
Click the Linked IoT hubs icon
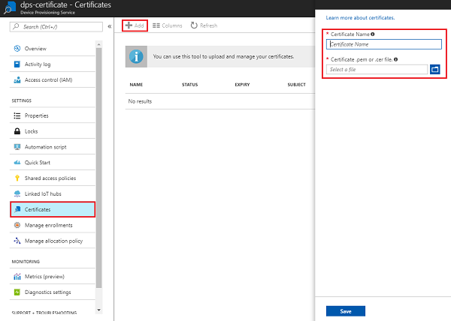[17, 193]
